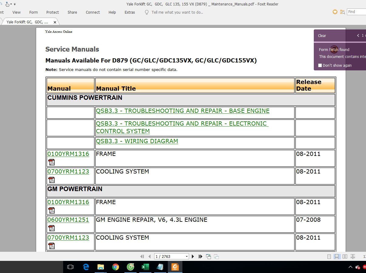
Task: Expand the hand tool dropdown arrow
Action: 11,4
